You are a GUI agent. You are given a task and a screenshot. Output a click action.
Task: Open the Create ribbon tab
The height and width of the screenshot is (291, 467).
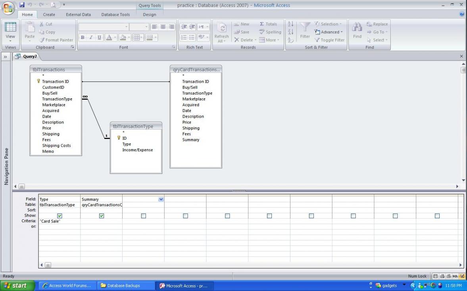click(x=49, y=15)
